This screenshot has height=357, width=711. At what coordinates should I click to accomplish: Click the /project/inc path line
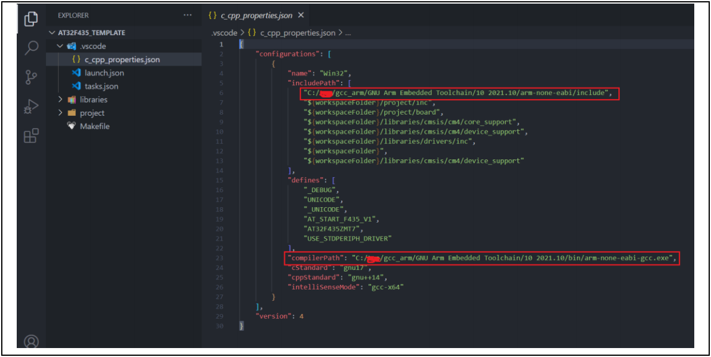(x=369, y=103)
